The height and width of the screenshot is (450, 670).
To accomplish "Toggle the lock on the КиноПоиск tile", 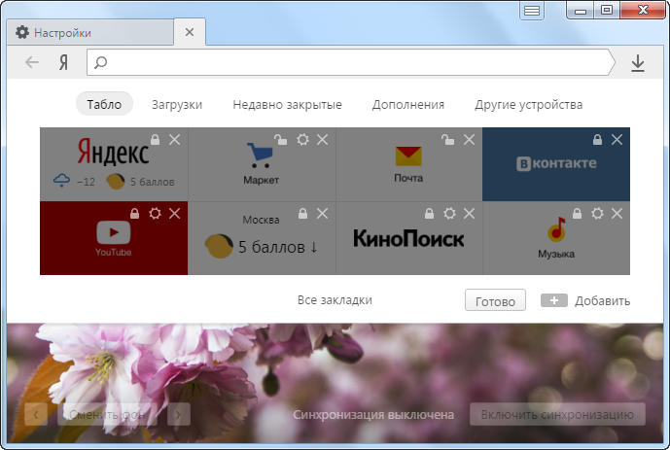I will coord(429,213).
